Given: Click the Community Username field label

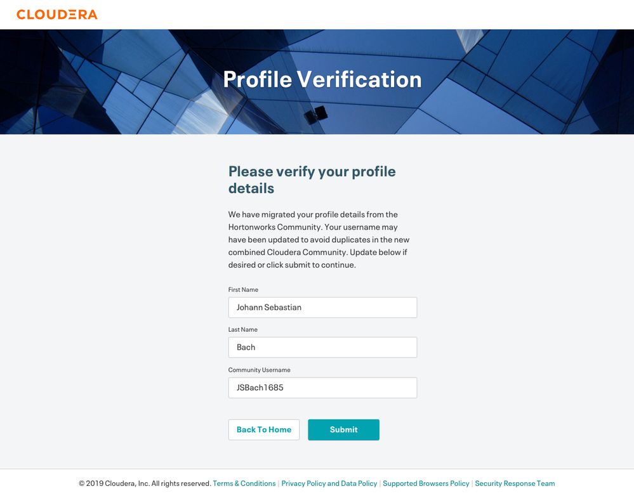Looking at the screenshot, I should click(x=259, y=369).
